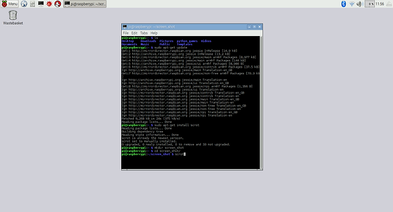Screen dimensions: 393x212
Task: Click the terminal window title text
Action: [152, 27]
